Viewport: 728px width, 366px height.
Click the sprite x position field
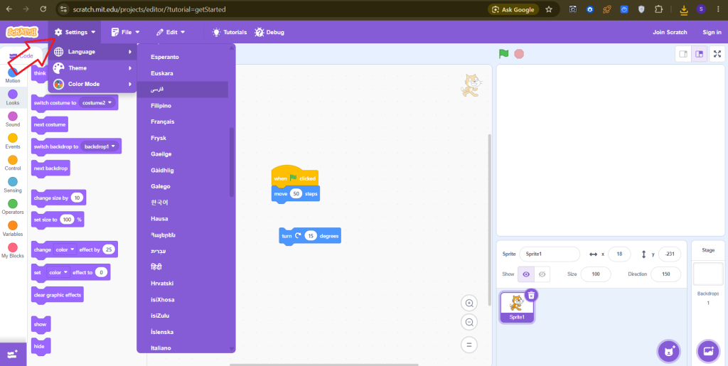point(619,254)
